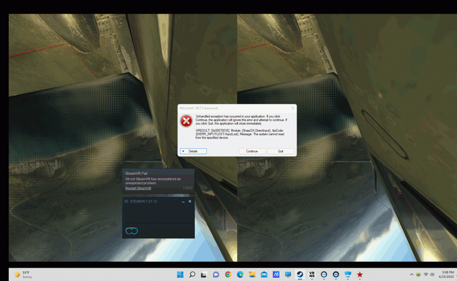This screenshot has width=457, height=281.
Task: Click the red star taskbar icon
Action: [x=360, y=275]
